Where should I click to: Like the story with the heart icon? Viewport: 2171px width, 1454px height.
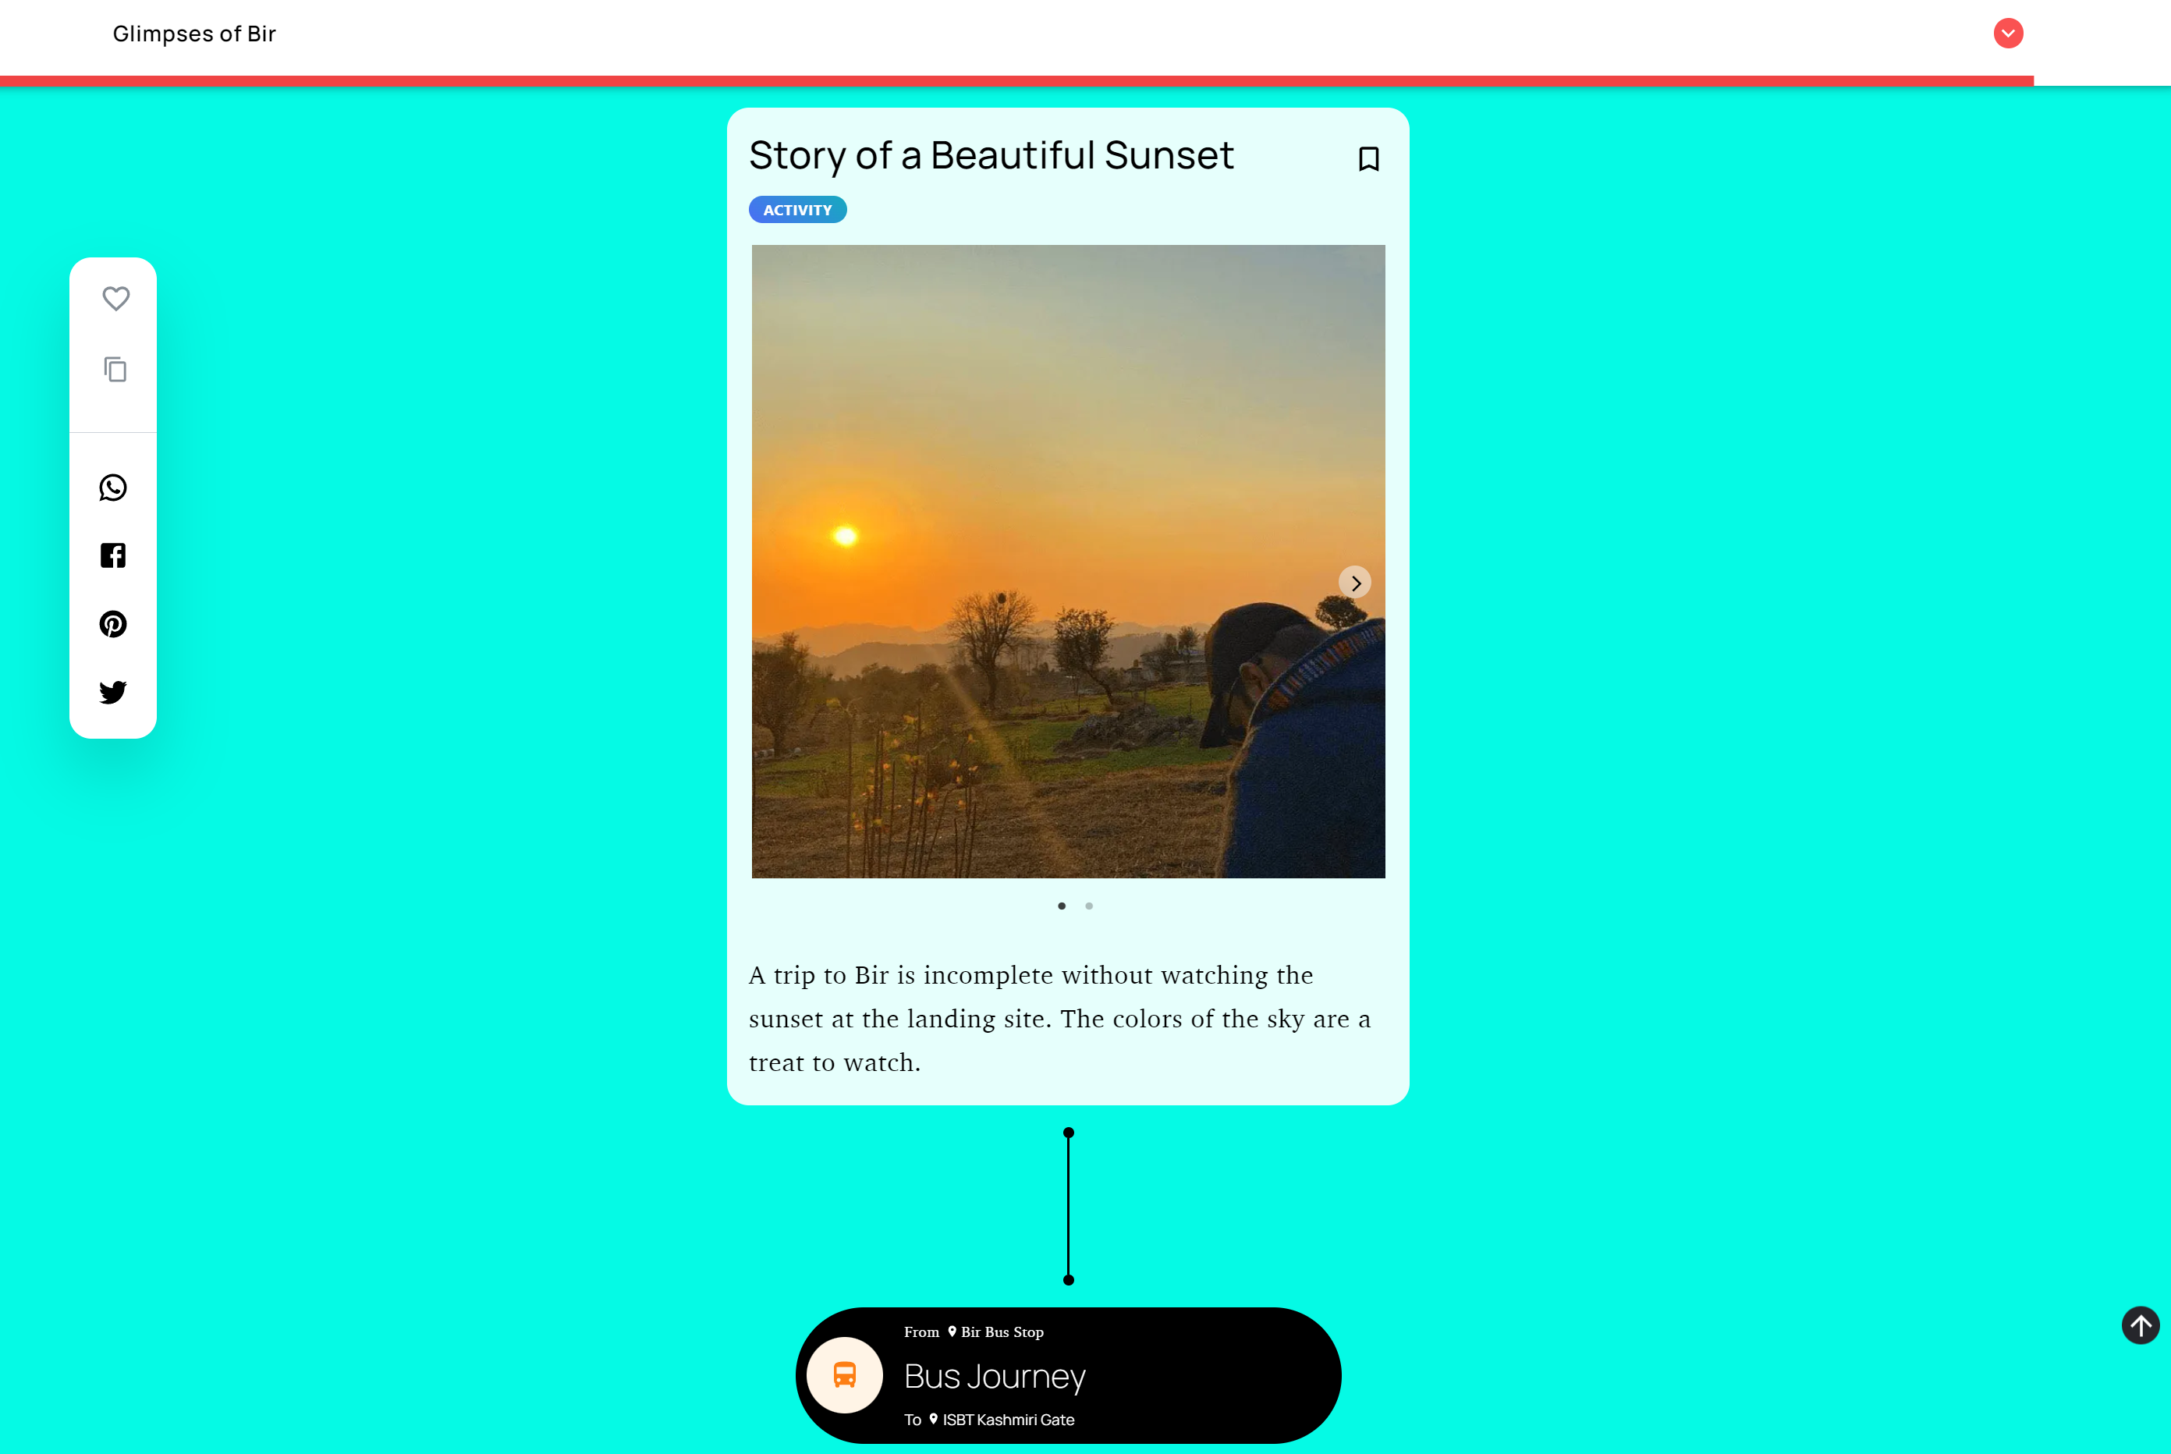point(116,299)
